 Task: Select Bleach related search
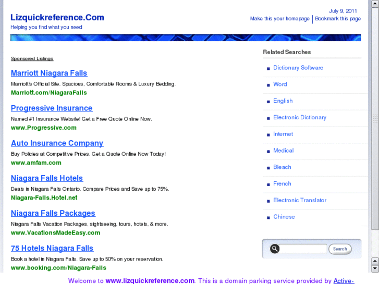point(282,167)
